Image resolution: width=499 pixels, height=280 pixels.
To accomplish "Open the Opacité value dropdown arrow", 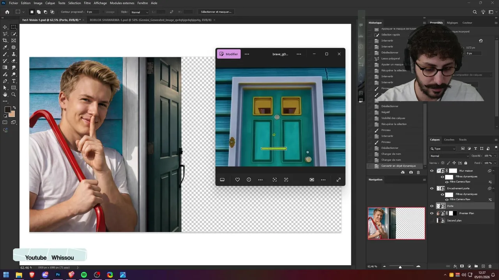I will point(495,156).
